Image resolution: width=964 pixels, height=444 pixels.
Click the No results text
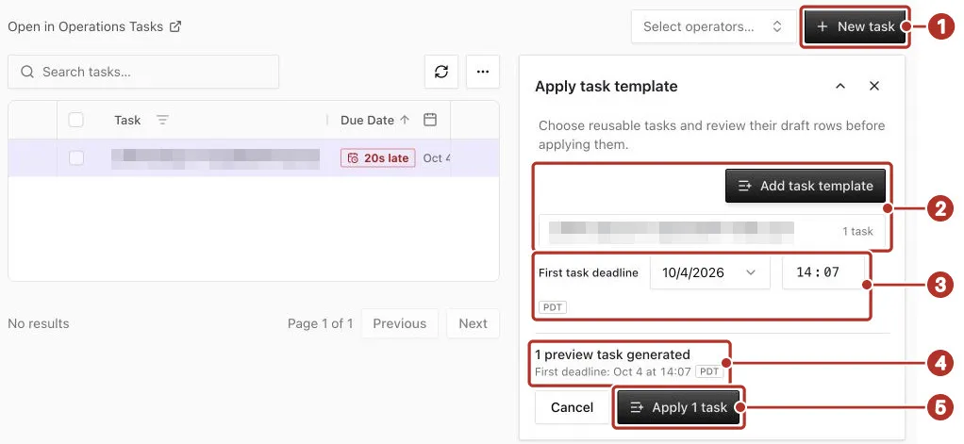pyautogui.click(x=38, y=323)
